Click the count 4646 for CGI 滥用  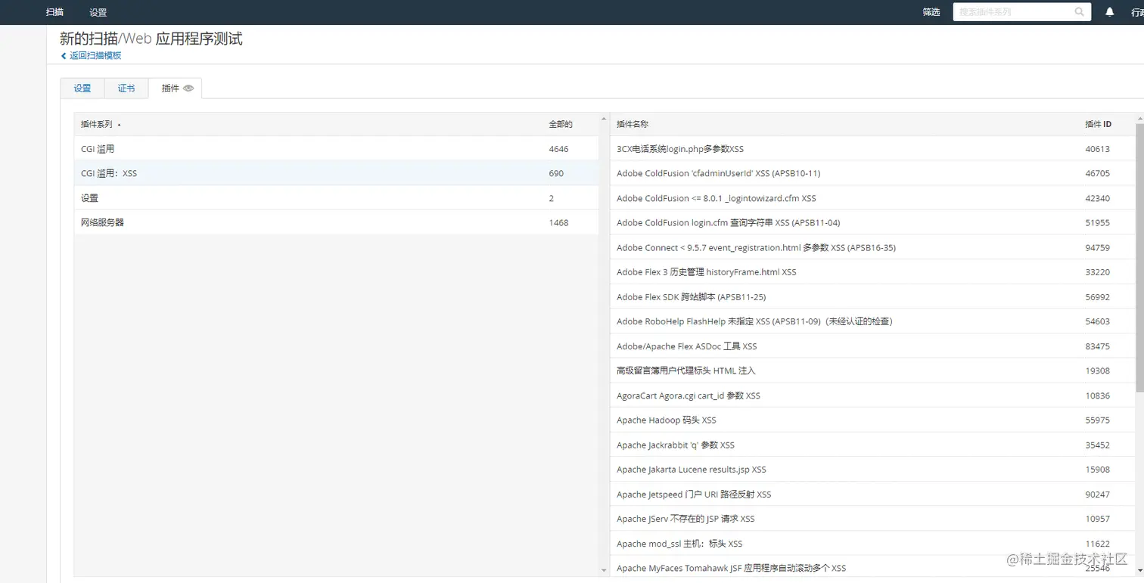558,149
